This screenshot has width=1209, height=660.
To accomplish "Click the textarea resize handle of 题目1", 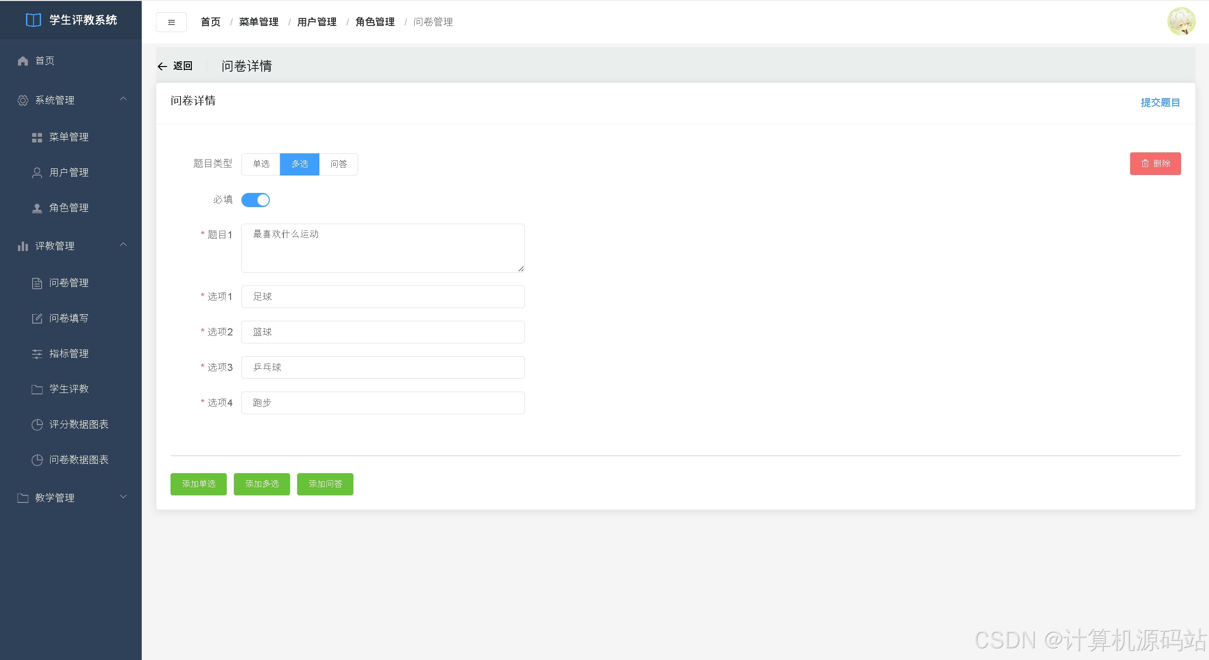I will click(521, 268).
